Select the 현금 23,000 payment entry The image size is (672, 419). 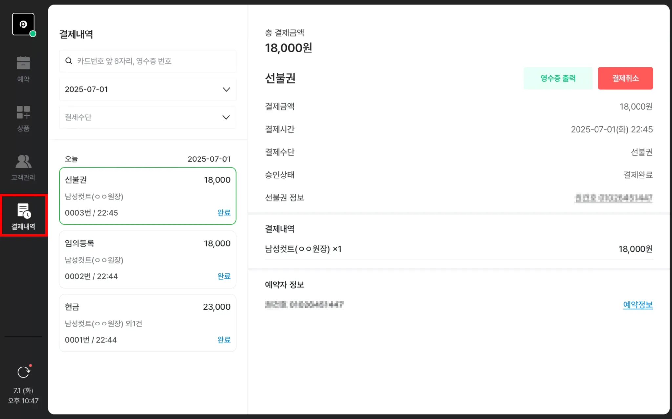147,323
